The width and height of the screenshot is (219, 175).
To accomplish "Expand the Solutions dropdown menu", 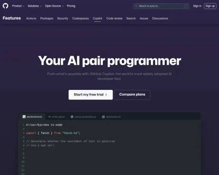I will pyautogui.click(x=35, y=6).
